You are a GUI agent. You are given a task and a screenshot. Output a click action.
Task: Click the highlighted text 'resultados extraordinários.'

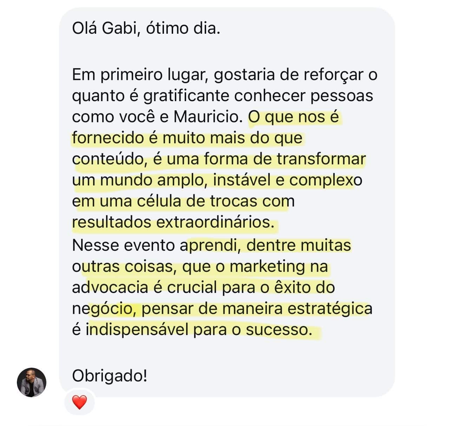[173, 222]
